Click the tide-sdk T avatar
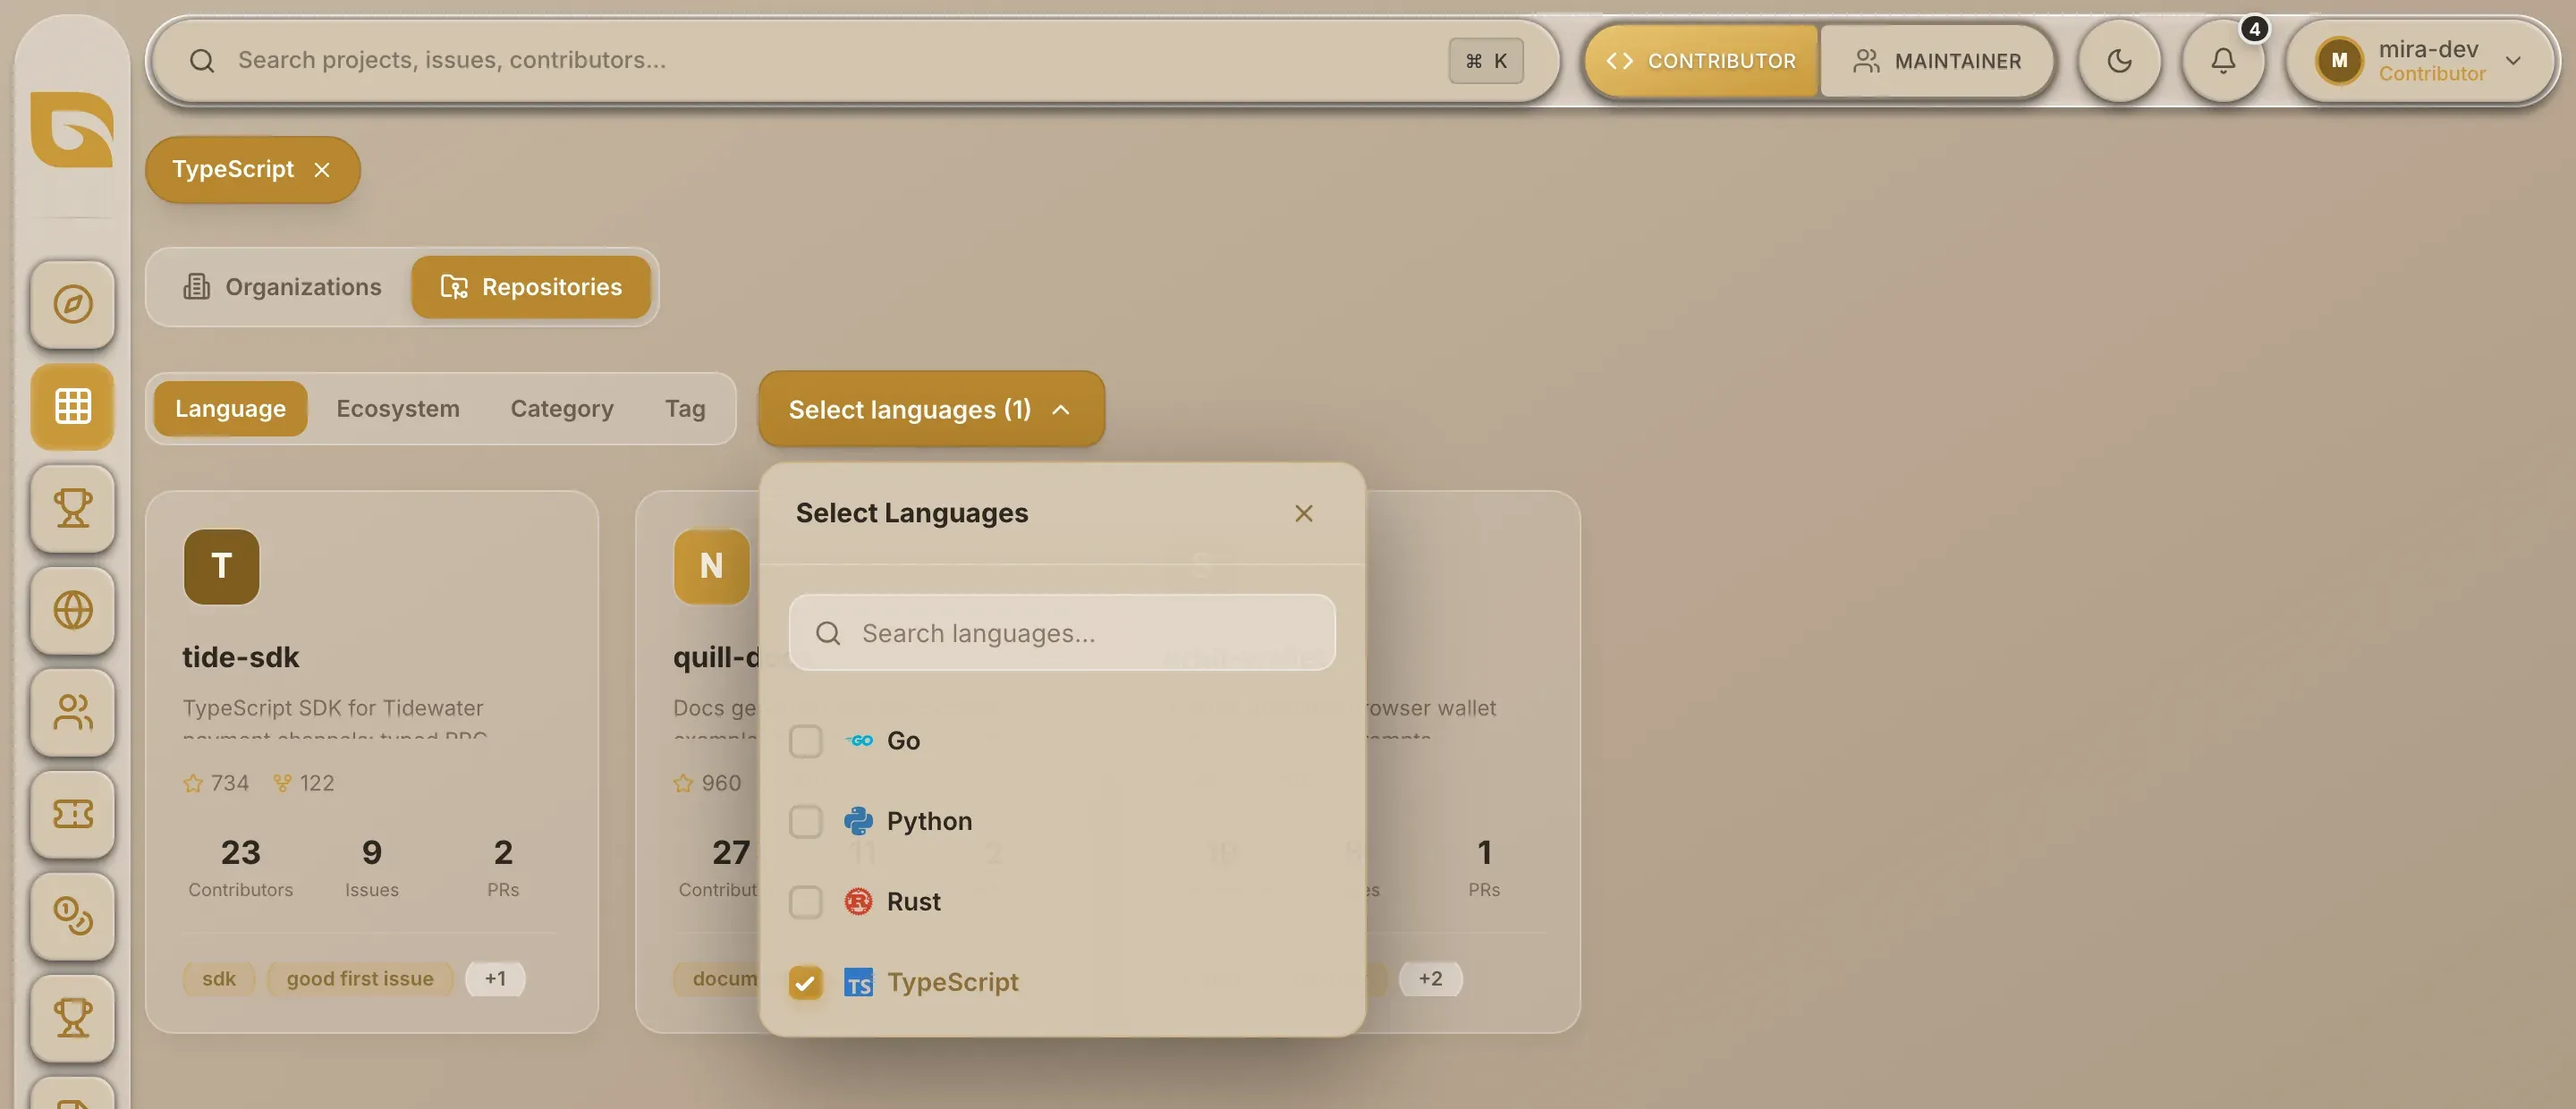The image size is (2576, 1109). tap(222, 567)
